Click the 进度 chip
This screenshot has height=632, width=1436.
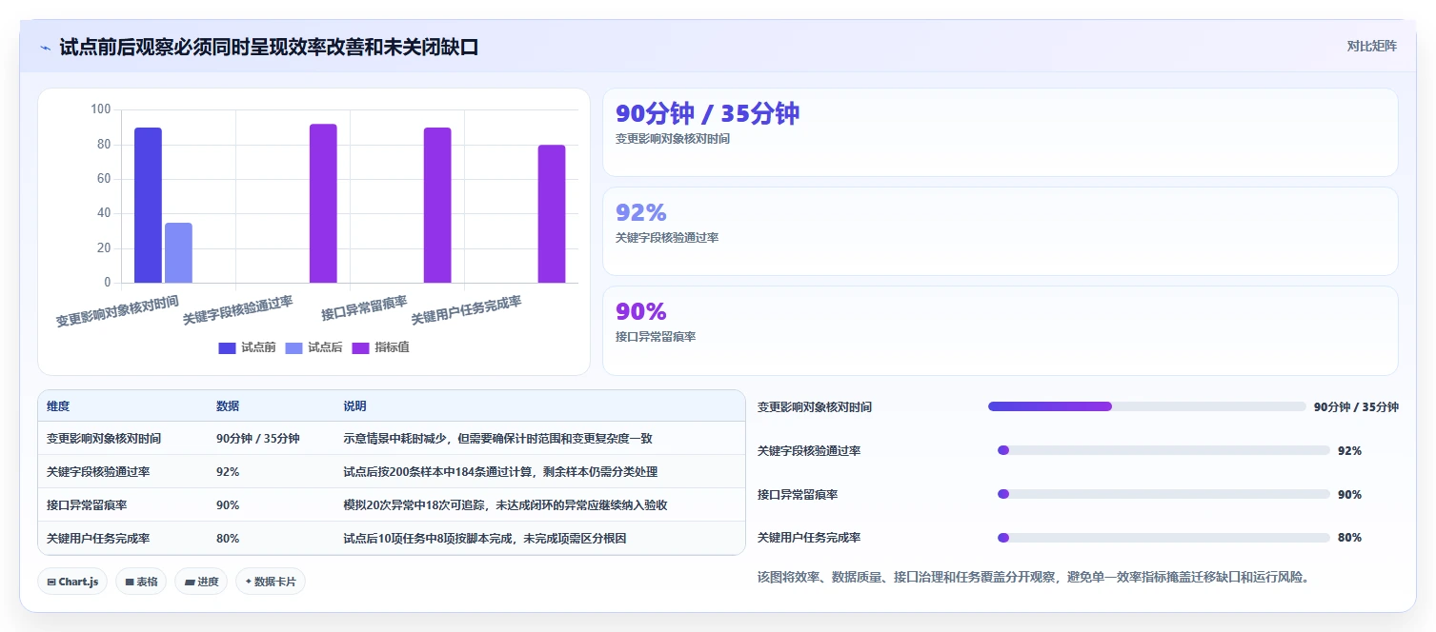pyautogui.click(x=201, y=582)
